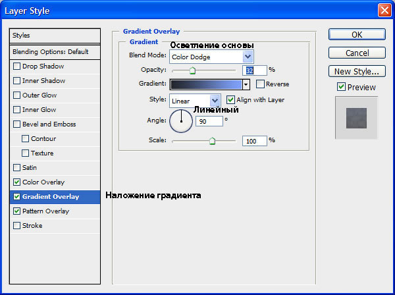Enable the Drop Shadow effect checkbox
The image size is (395, 295).
tap(16, 67)
